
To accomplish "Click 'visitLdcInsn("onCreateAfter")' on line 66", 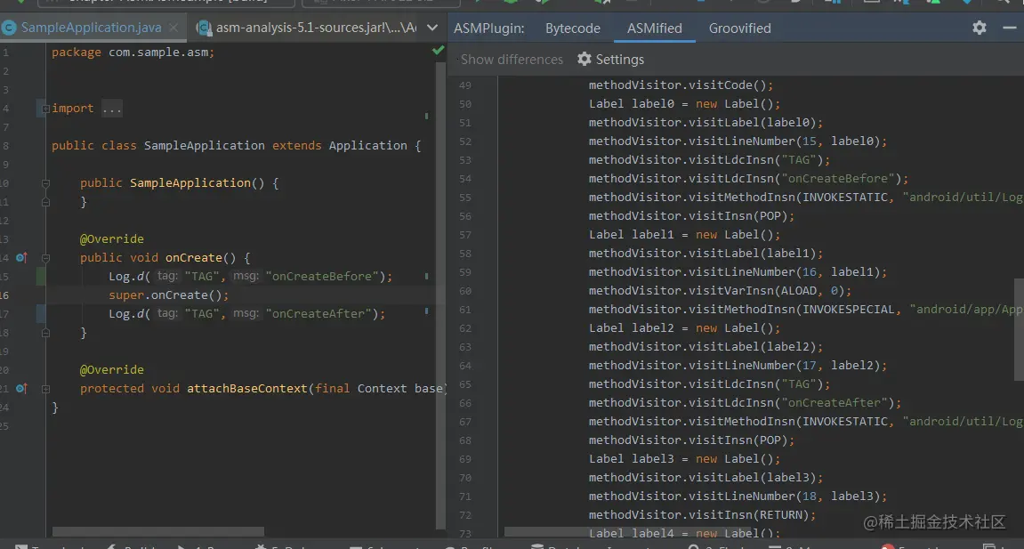I will pos(745,403).
